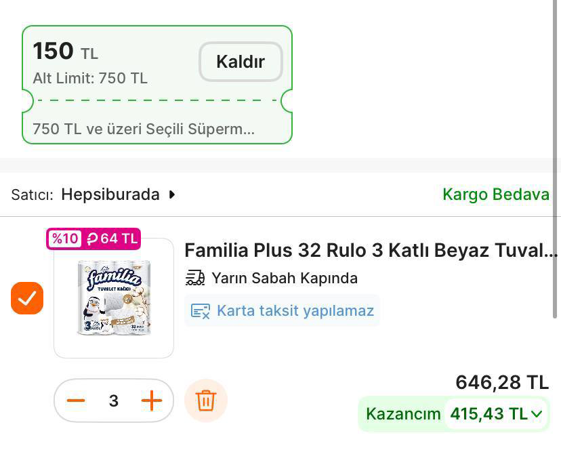This screenshot has height=452, width=561.
Task: Click the card installment icon
Action: point(201,311)
